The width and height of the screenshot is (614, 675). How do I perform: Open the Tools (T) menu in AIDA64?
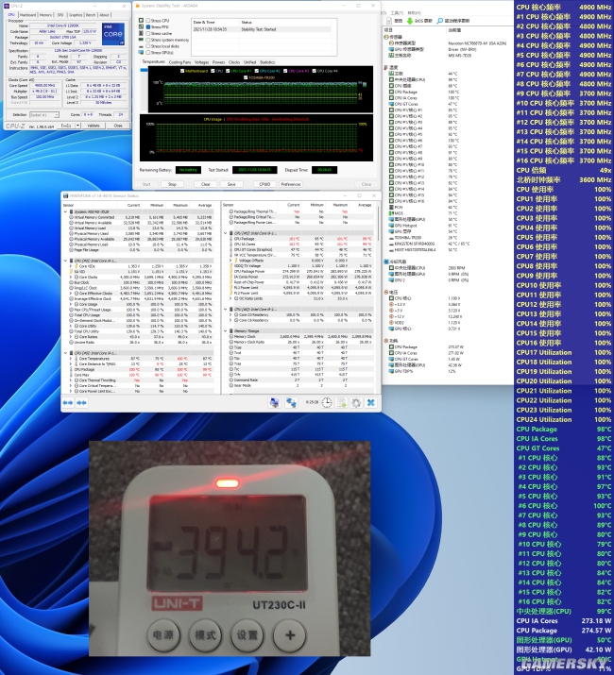coord(397,13)
